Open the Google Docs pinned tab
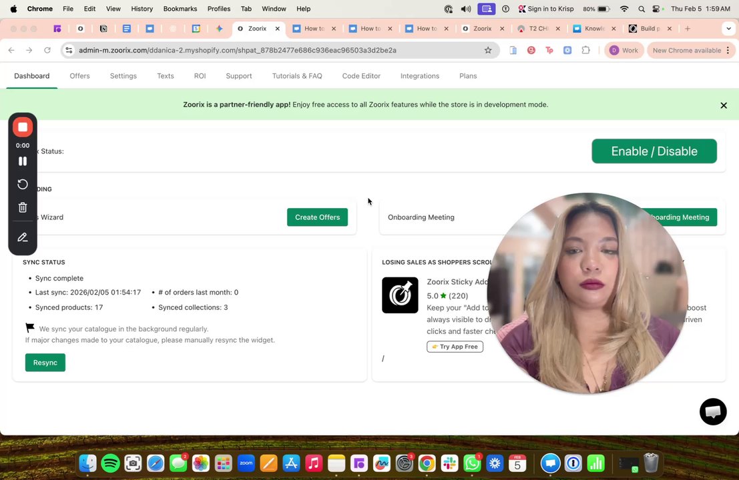Image resolution: width=739 pixels, height=480 pixels. pyautogui.click(x=126, y=29)
